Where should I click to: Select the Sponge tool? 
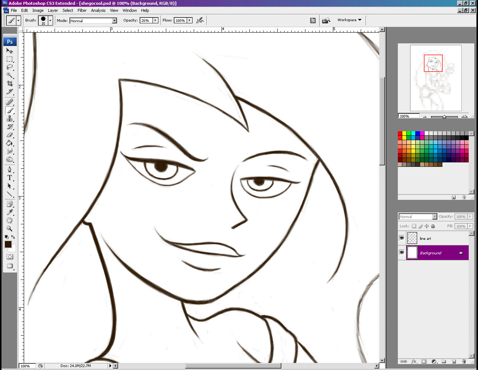click(x=10, y=159)
